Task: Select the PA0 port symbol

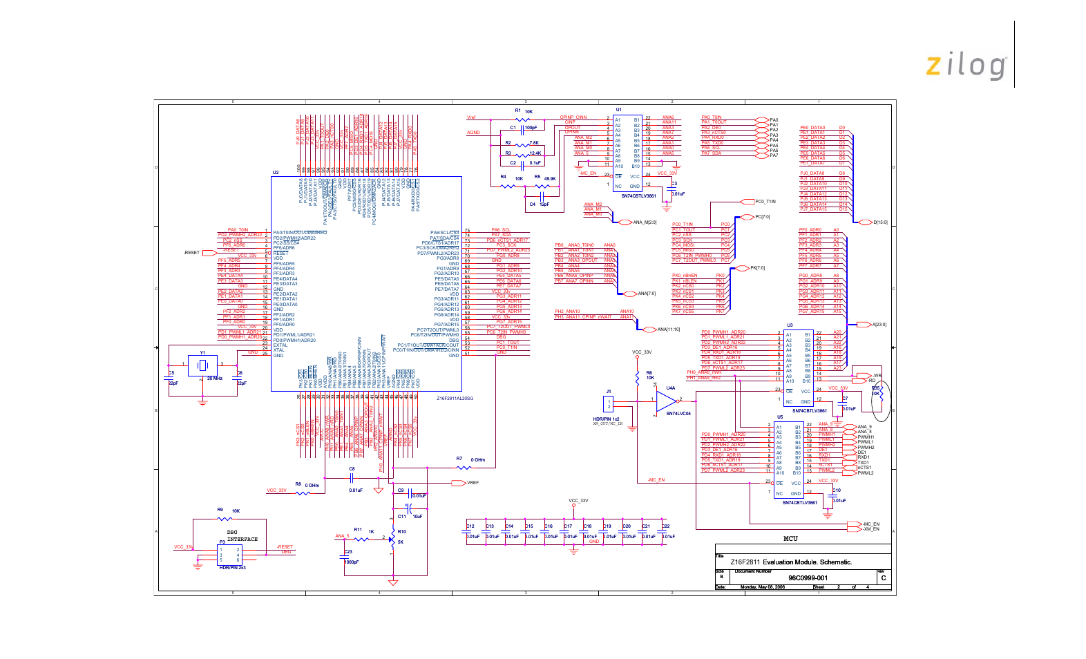Action: 762,120
